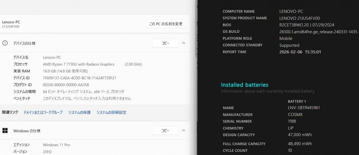Copy Windows specifications with コピー button
The image size is (359, 155).
click(x=165, y=131)
